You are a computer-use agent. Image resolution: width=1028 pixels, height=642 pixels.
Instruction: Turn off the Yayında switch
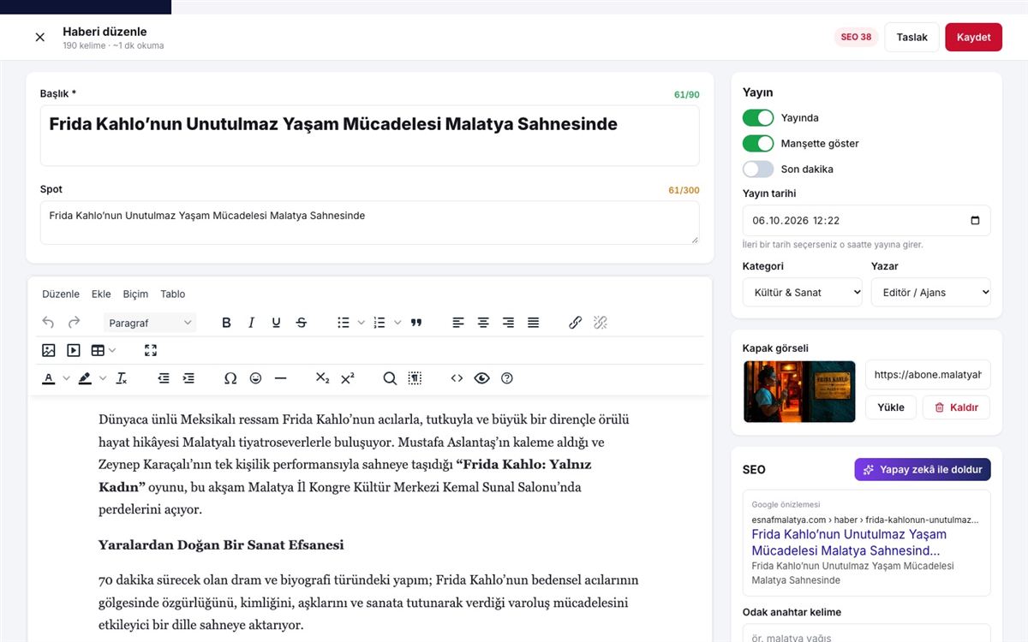tap(758, 118)
